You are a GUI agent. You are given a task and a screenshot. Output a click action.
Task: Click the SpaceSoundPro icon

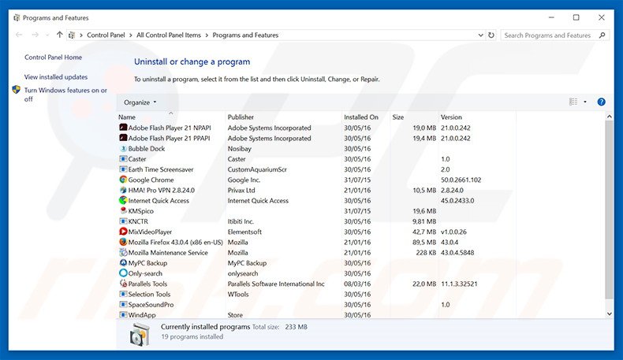(123, 304)
